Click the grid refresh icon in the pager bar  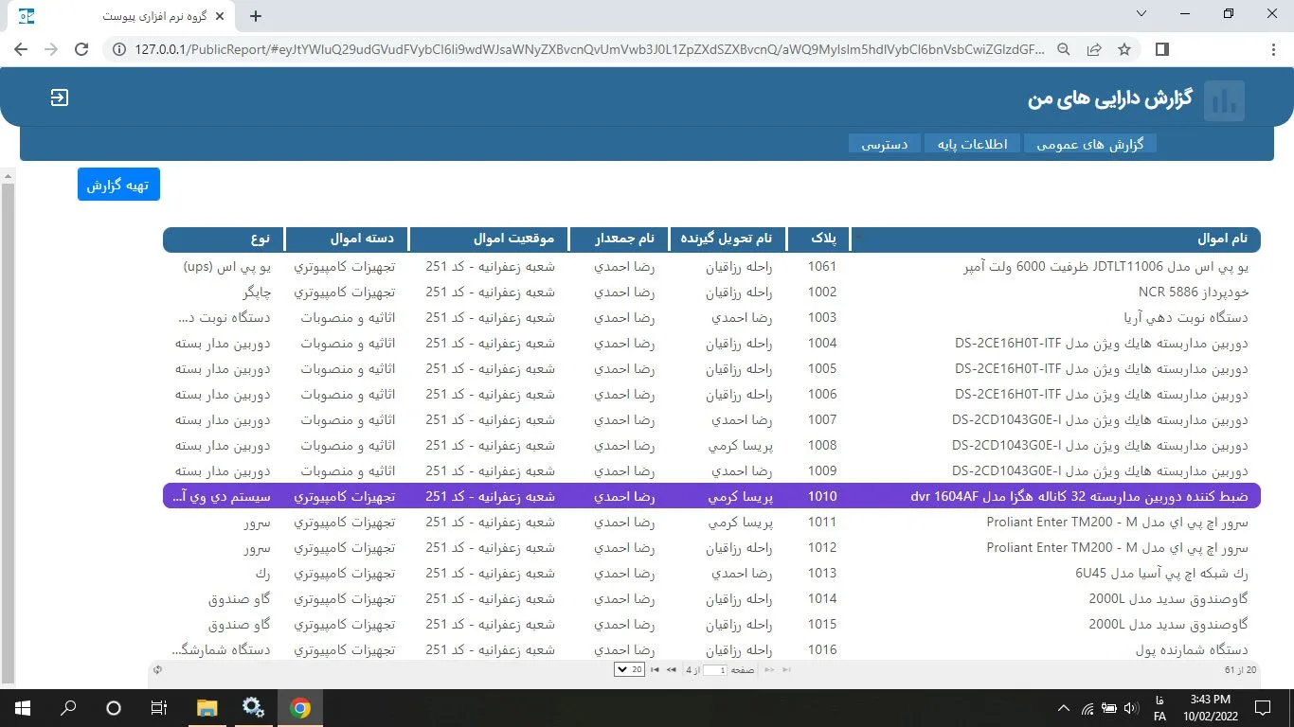[157, 670]
